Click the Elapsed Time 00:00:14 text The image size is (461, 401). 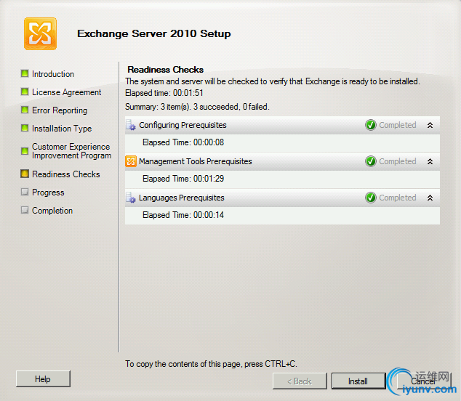pos(183,215)
